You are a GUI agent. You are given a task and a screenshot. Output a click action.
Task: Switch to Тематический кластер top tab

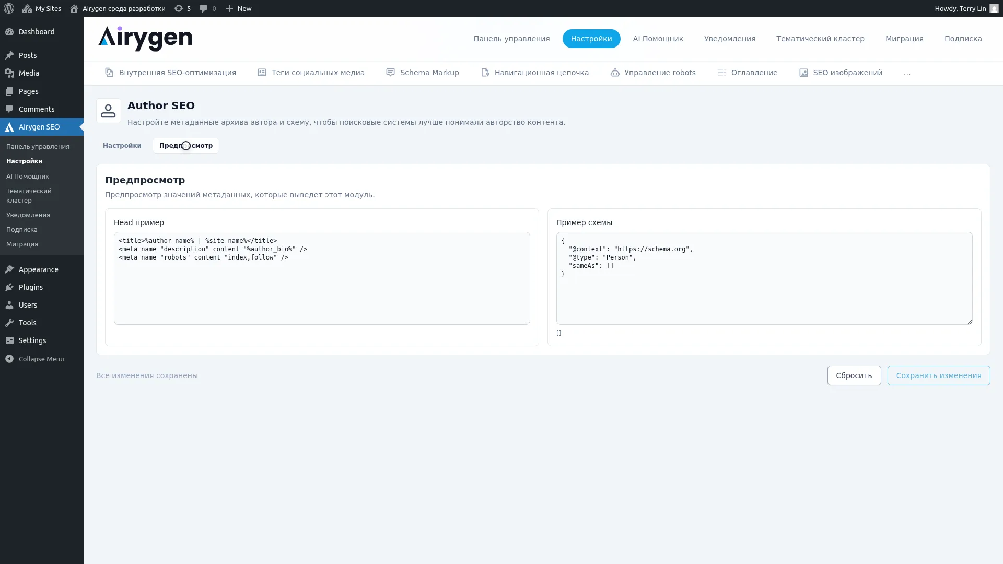click(x=820, y=39)
